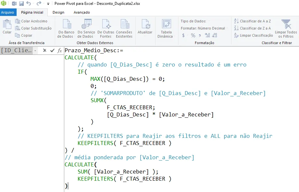The height and width of the screenshot is (192, 299).
Task: Confirm the formula with the checkmark
Action: (x=52, y=51)
